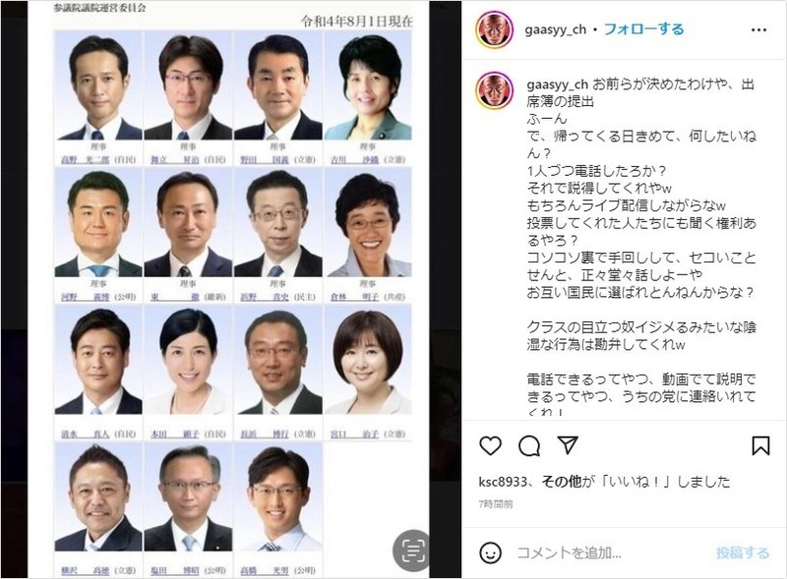Open gaasyy_ch username in header
The image size is (787, 579).
[555, 29]
